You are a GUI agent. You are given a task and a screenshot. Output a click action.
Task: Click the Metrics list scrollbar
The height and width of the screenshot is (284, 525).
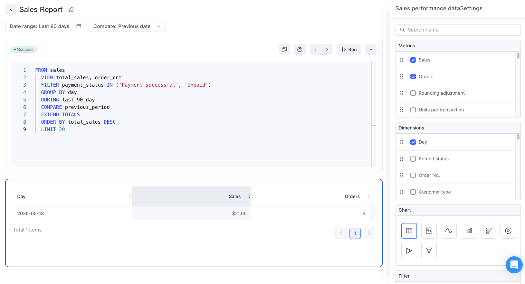518,56
